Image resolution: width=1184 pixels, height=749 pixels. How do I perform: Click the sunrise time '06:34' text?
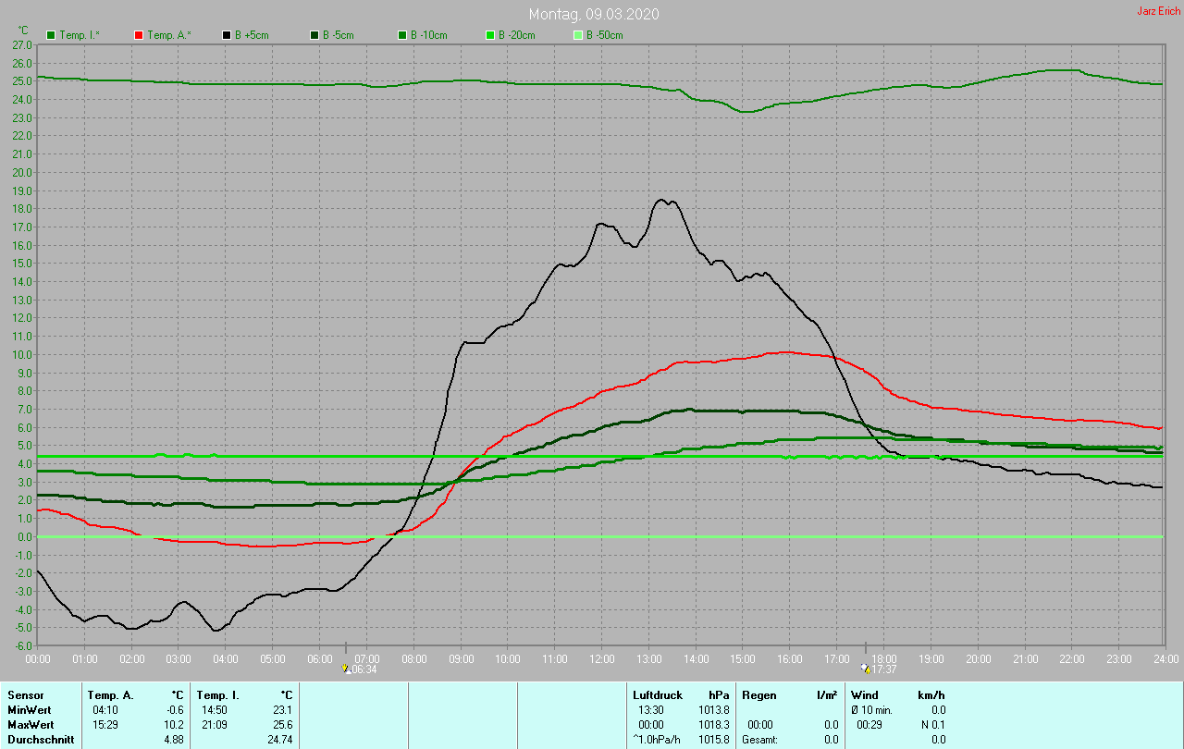point(364,669)
